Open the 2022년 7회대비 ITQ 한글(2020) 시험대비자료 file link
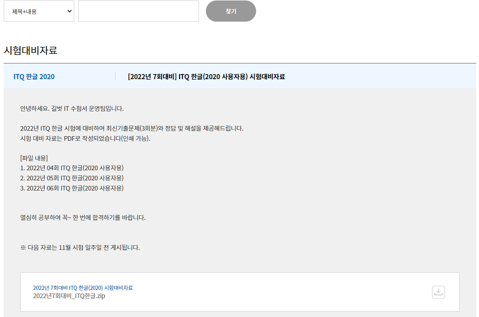 (x=83, y=288)
